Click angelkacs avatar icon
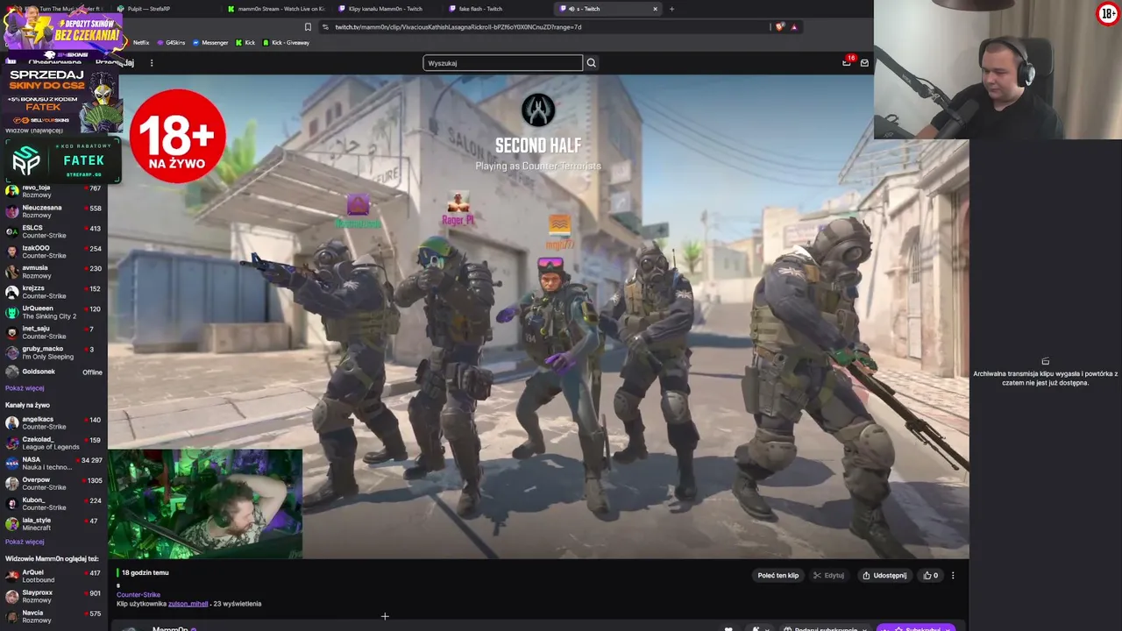Viewport: 1122px width, 631px height. (x=11, y=423)
